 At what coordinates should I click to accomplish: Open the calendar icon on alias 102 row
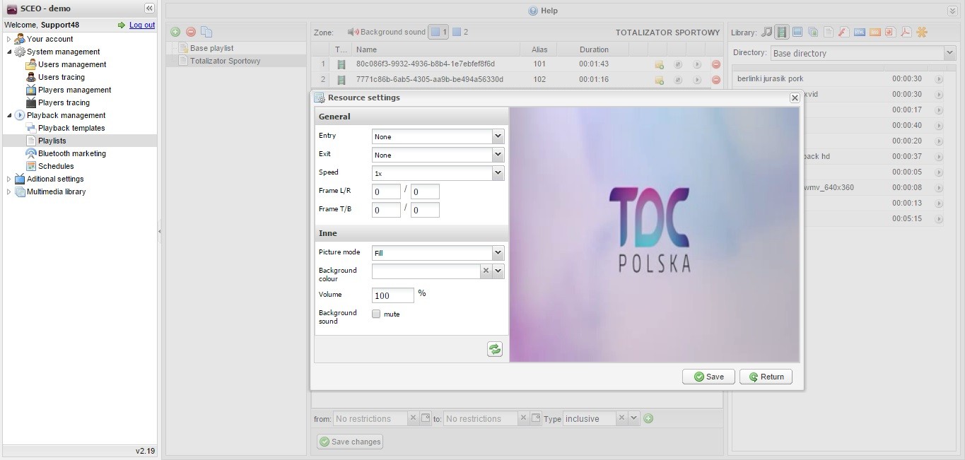coord(659,80)
